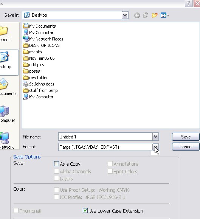Toggle the Spot Colors checkbox

pos(110,171)
